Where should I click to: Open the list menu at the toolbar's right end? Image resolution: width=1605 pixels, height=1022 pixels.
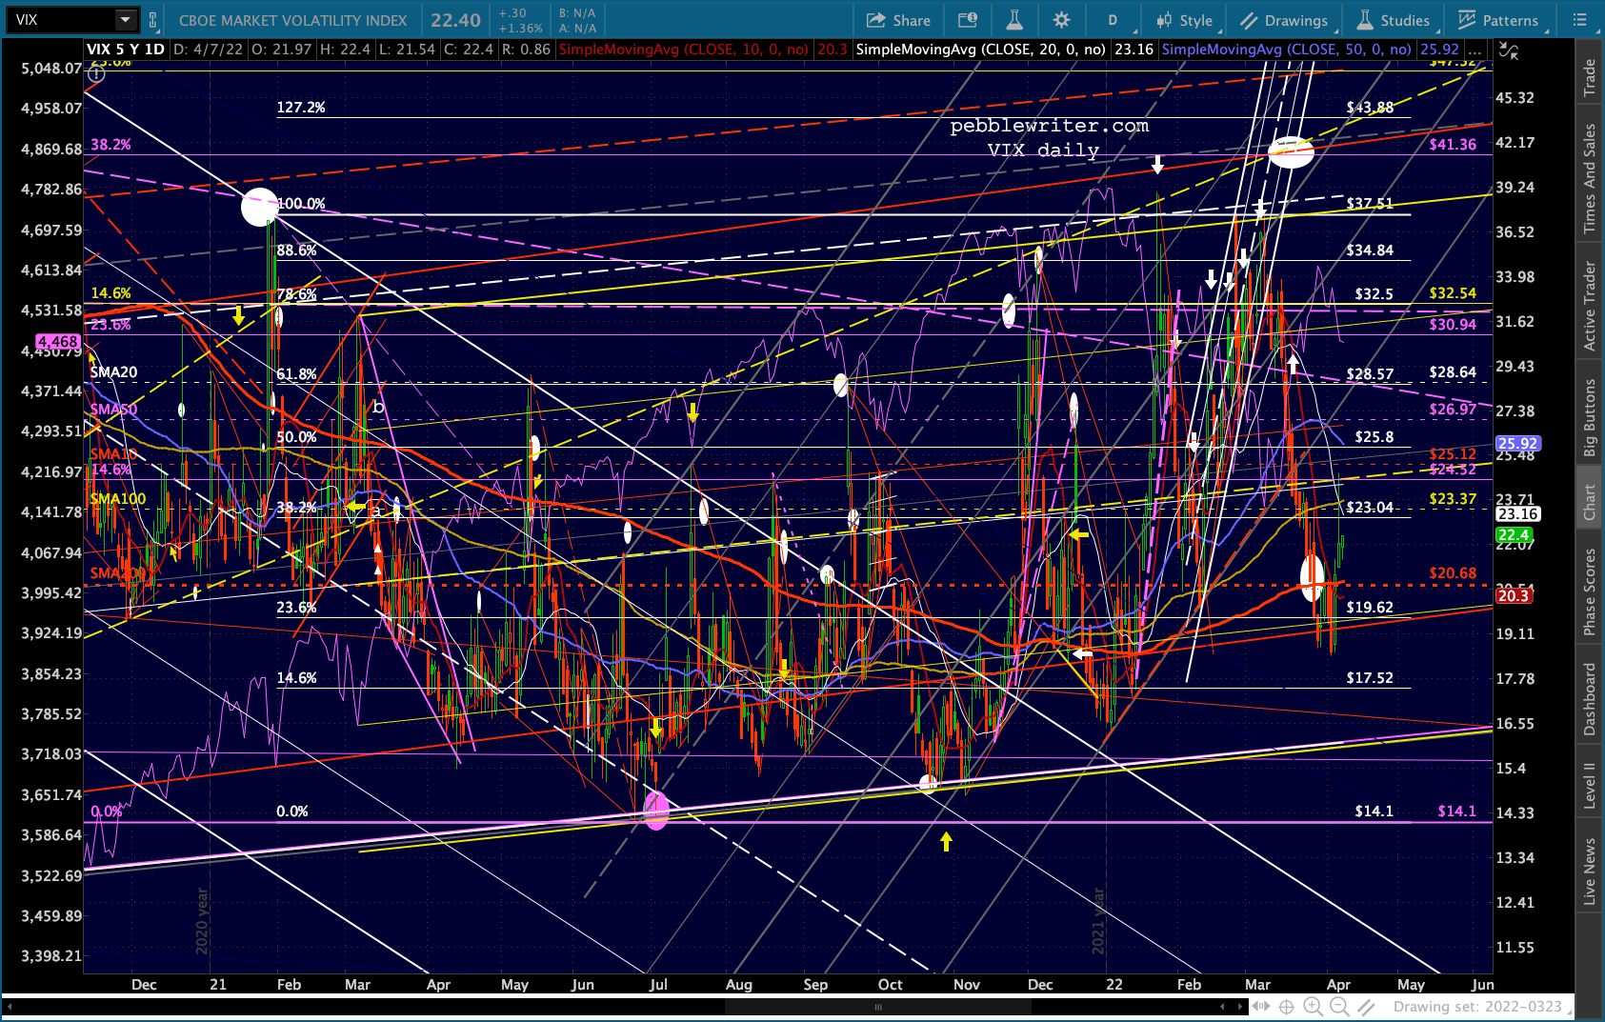pyautogui.click(x=1579, y=20)
